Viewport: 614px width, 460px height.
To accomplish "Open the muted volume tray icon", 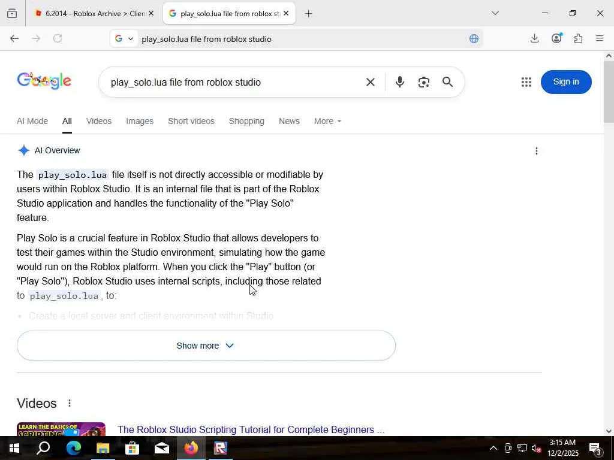I will click(x=537, y=448).
